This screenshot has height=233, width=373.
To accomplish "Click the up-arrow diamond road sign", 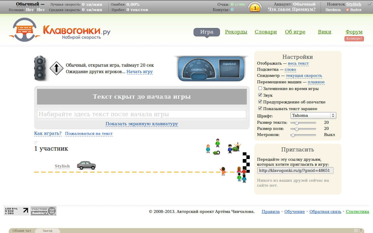I will pos(57,68).
